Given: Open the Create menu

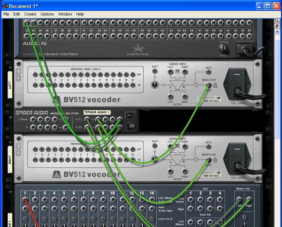Looking at the screenshot, I should click(x=30, y=14).
